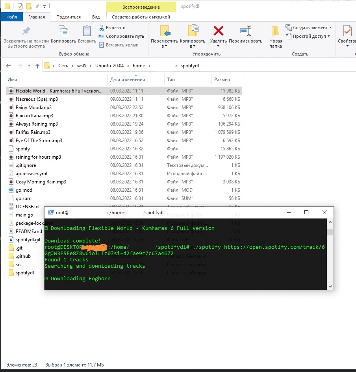Click Ubuntu-20.04 breadcrumb segment
356x372 pixels.
[109, 66]
